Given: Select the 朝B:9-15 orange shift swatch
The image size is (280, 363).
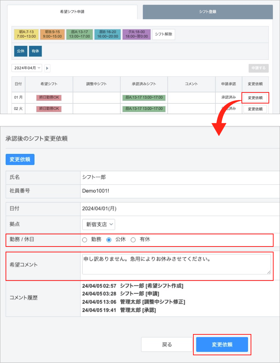Looking at the screenshot, I should pos(52,34).
